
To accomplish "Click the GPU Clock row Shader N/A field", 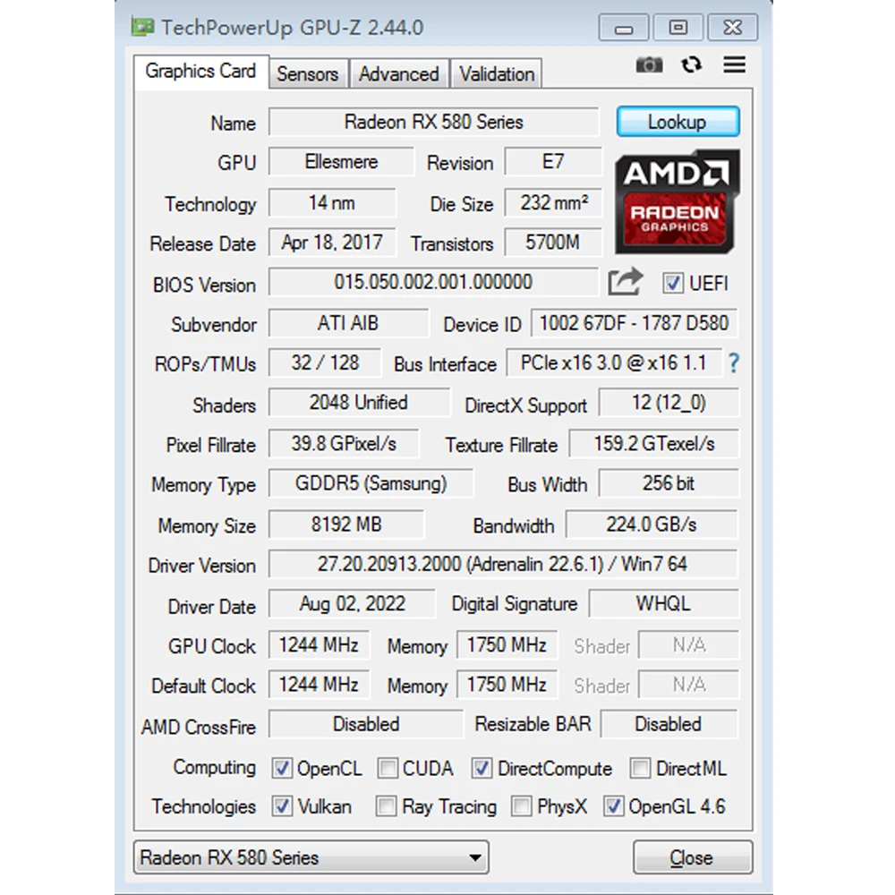I will [x=689, y=645].
